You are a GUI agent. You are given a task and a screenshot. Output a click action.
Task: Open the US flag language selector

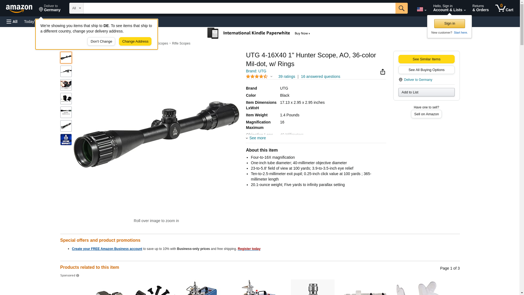click(421, 9)
